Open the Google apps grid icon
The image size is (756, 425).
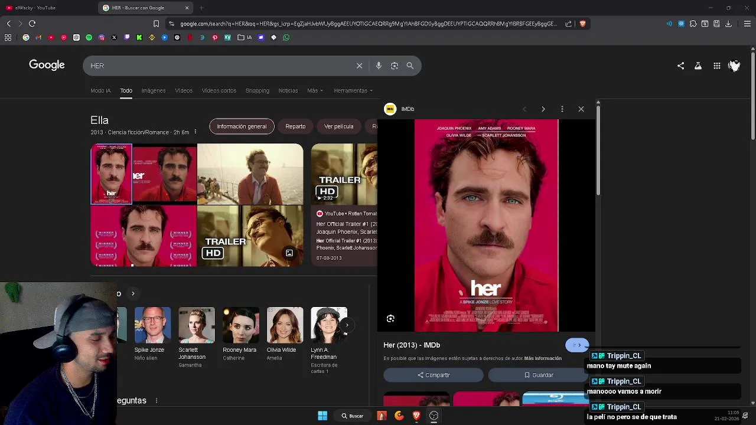click(x=716, y=66)
